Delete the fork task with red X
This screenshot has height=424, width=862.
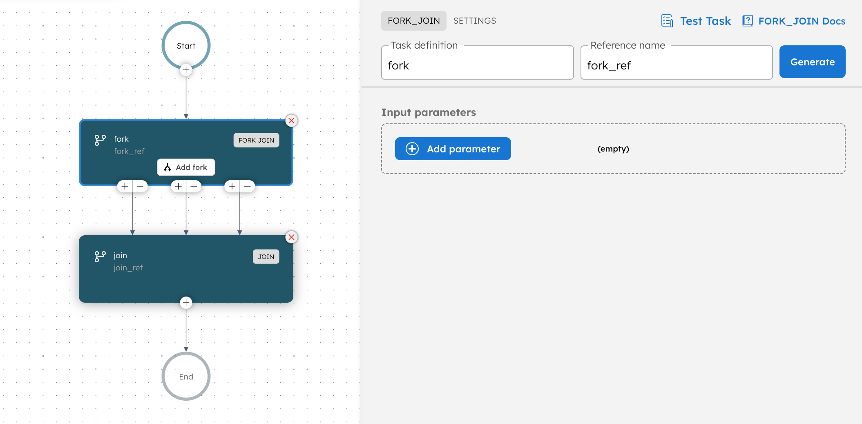291,121
